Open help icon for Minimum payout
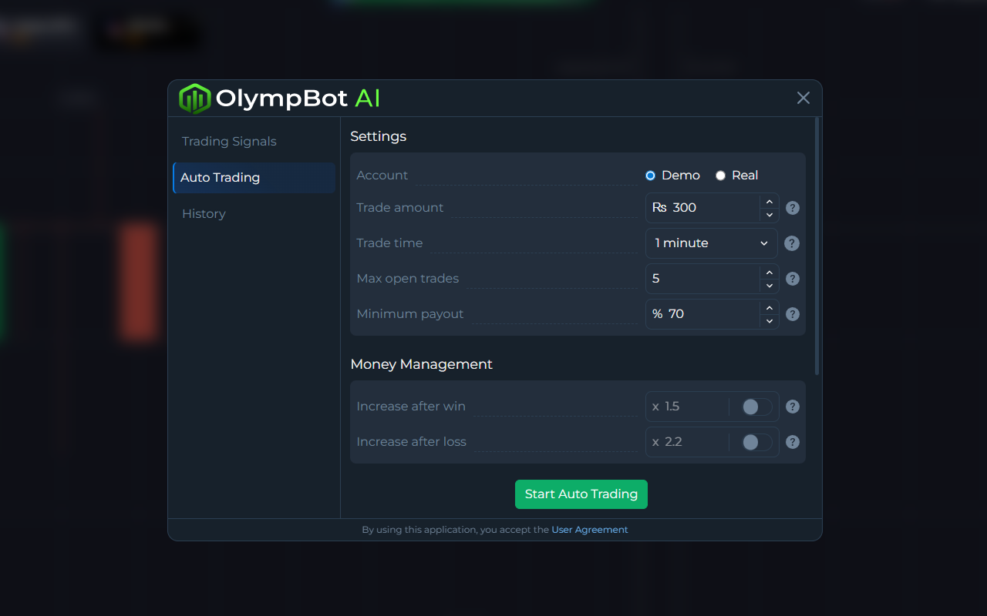The height and width of the screenshot is (616, 987). [x=792, y=314]
